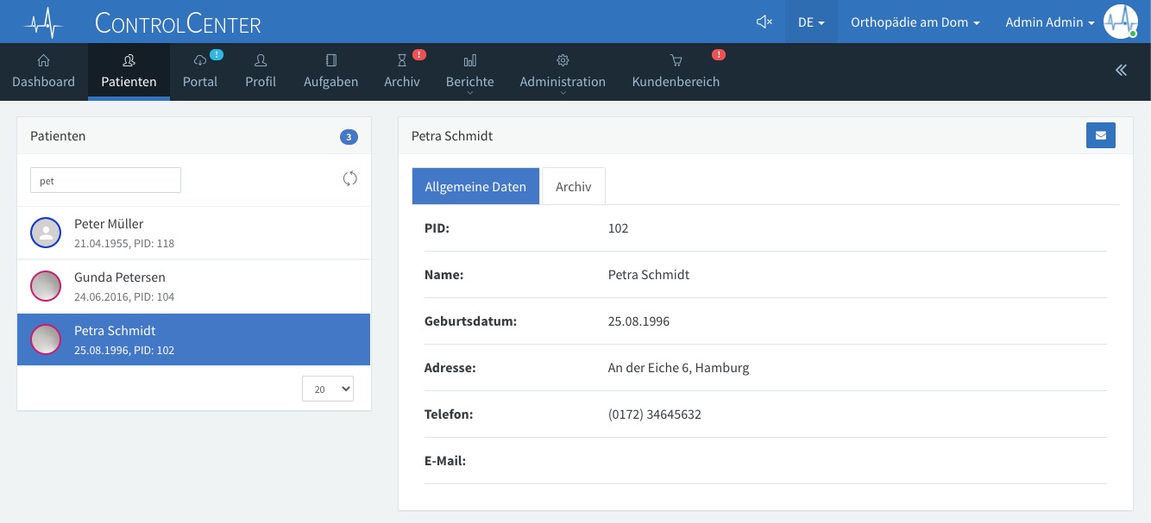Open the Orthopädie am Dom dropdown
Image resolution: width=1151 pixels, height=523 pixels.
click(915, 22)
